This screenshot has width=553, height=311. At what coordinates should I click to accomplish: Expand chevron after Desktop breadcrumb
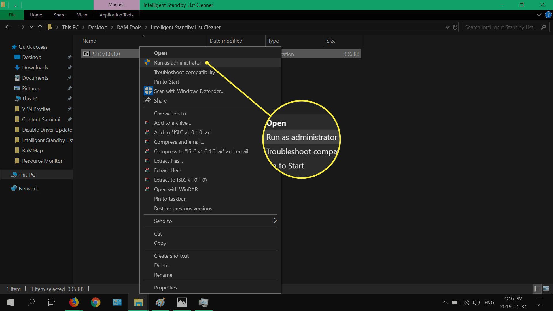(112, 27)
